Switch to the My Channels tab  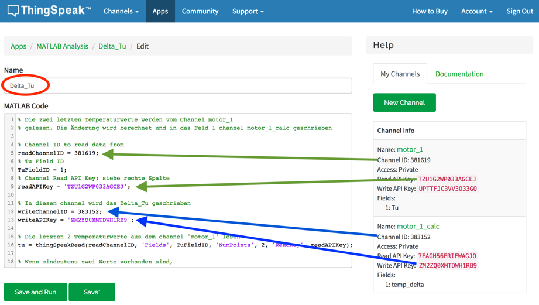[x=400, y=74]
